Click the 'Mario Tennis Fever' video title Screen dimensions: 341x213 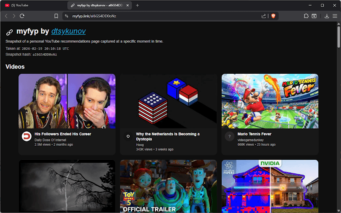coord(254,134)
